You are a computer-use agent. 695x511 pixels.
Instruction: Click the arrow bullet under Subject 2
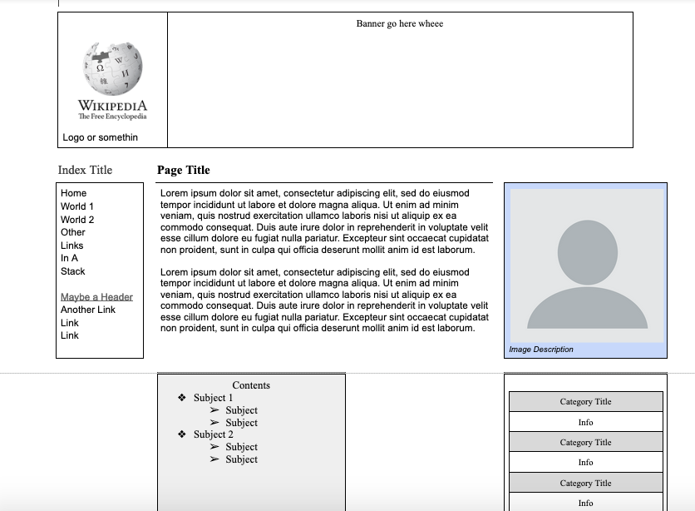pyautogui.click(x=214, y=446)
